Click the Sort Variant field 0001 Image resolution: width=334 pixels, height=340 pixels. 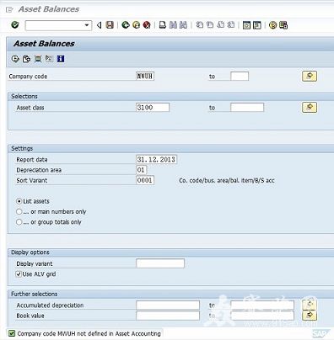click(145, 180)
